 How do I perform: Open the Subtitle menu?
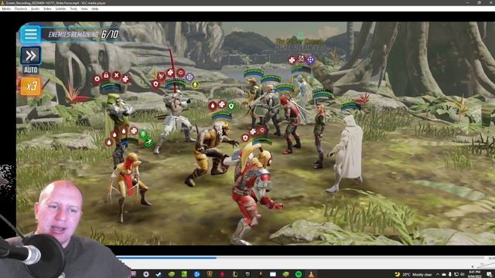click(x=60, y=8)
